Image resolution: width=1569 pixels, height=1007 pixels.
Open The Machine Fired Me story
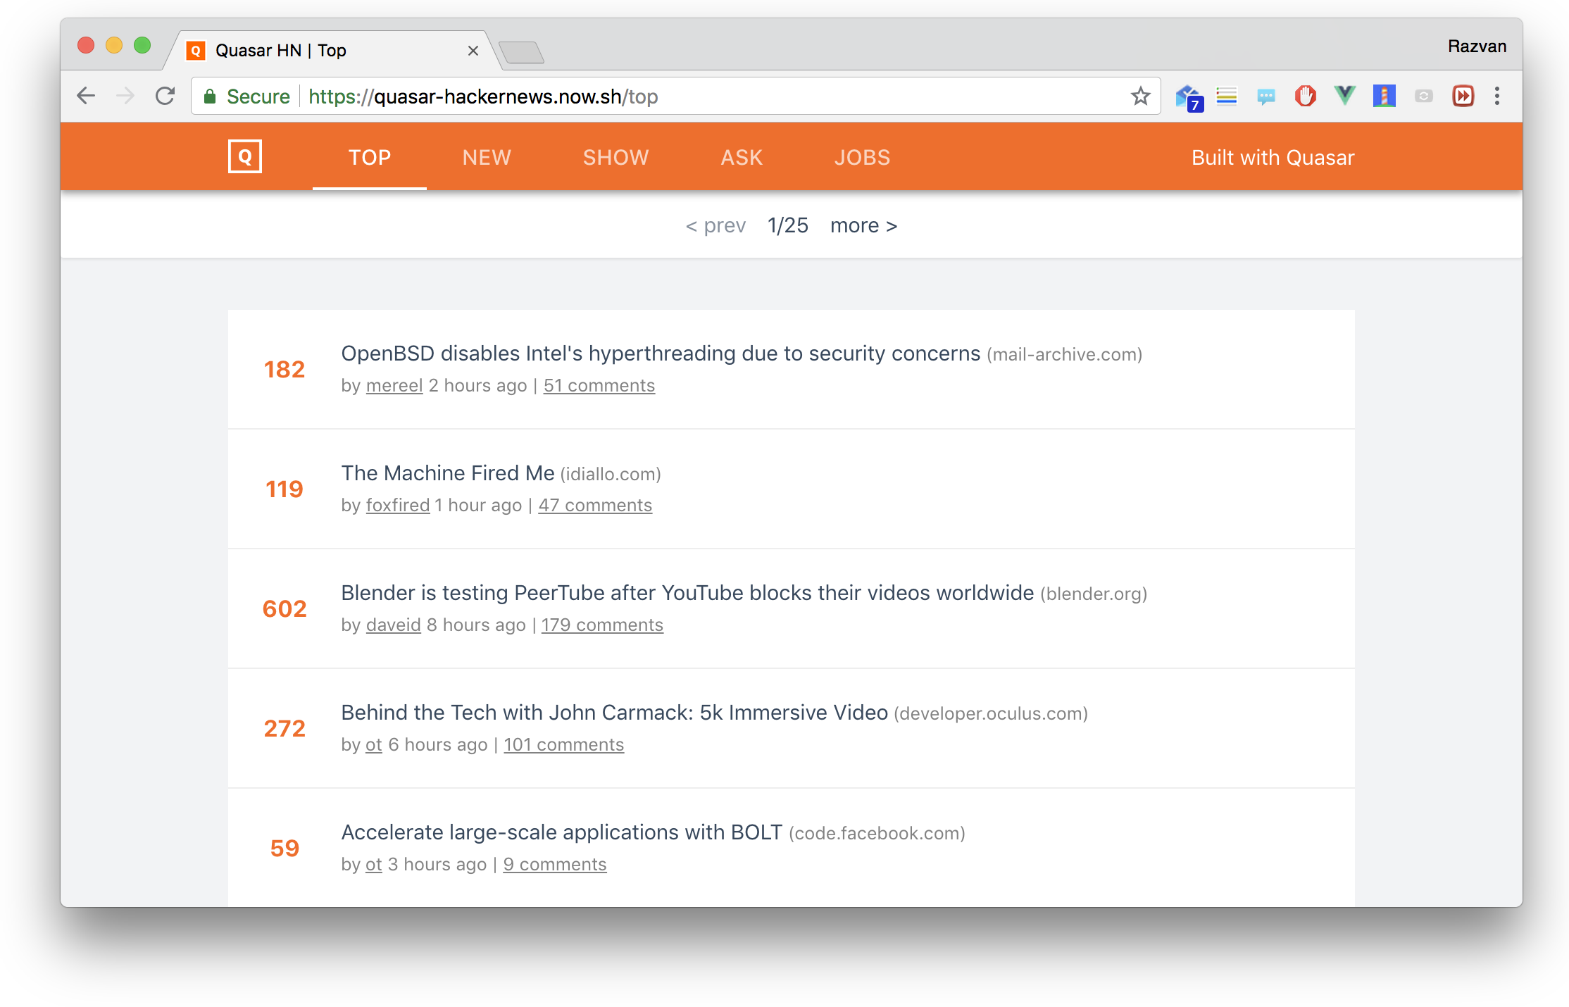tap(448, 473)
